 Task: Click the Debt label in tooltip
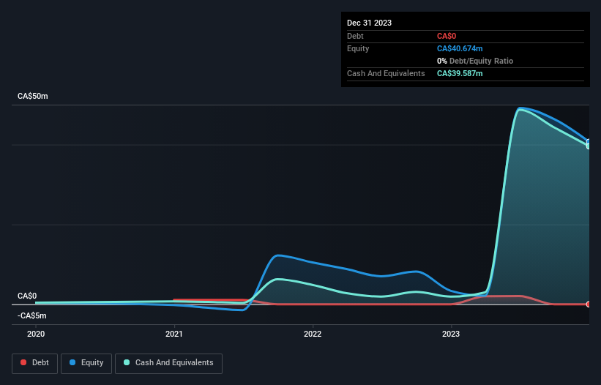tap(355, 36)
